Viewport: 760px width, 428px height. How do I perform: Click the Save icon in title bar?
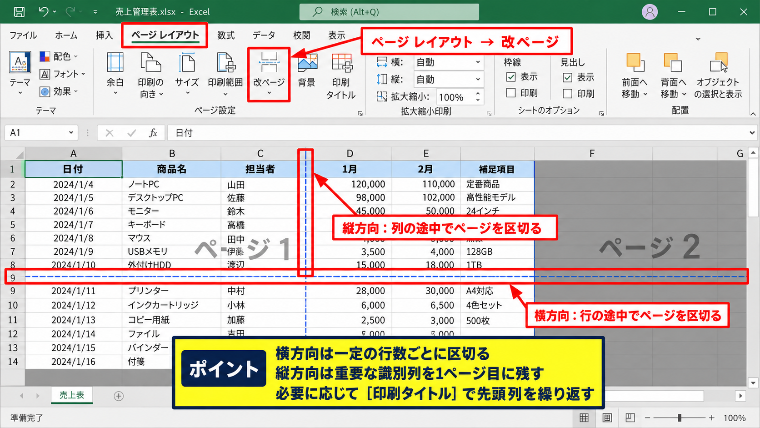(19, 12)
